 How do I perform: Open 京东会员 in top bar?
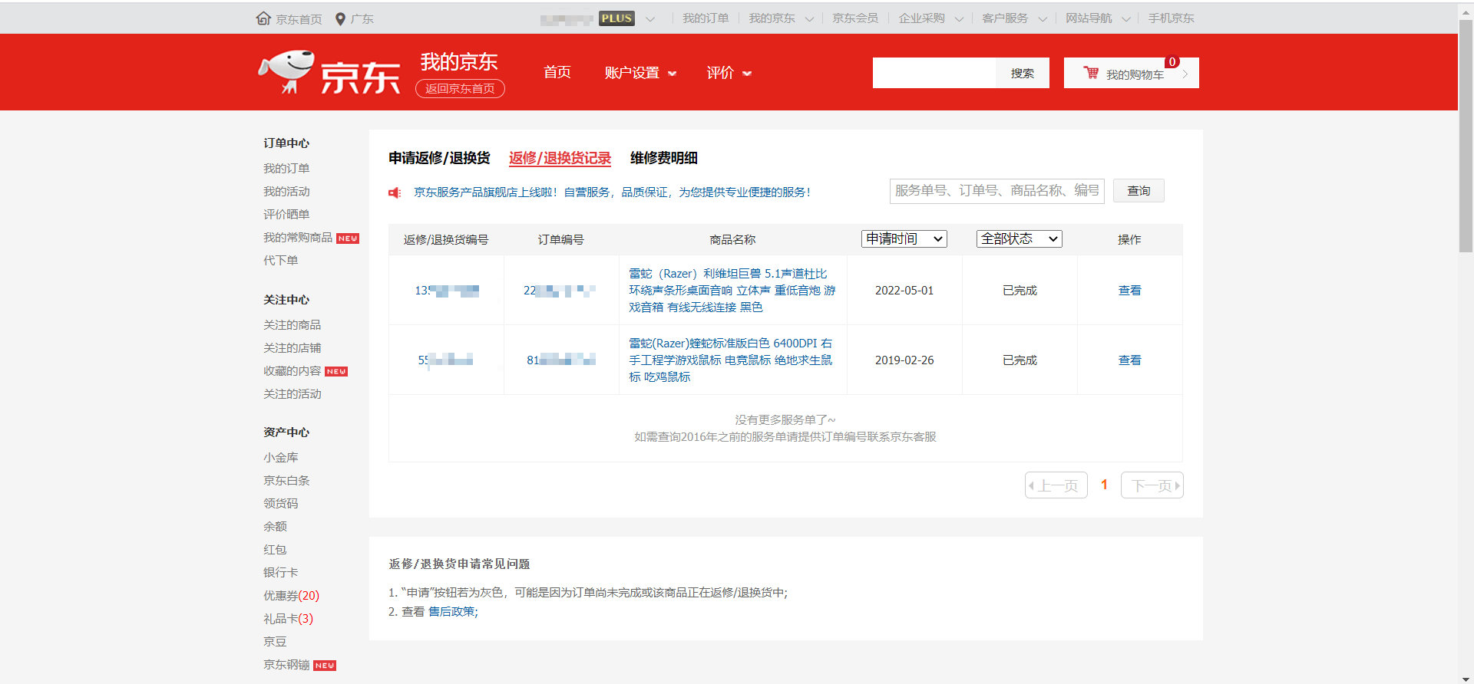855,18
